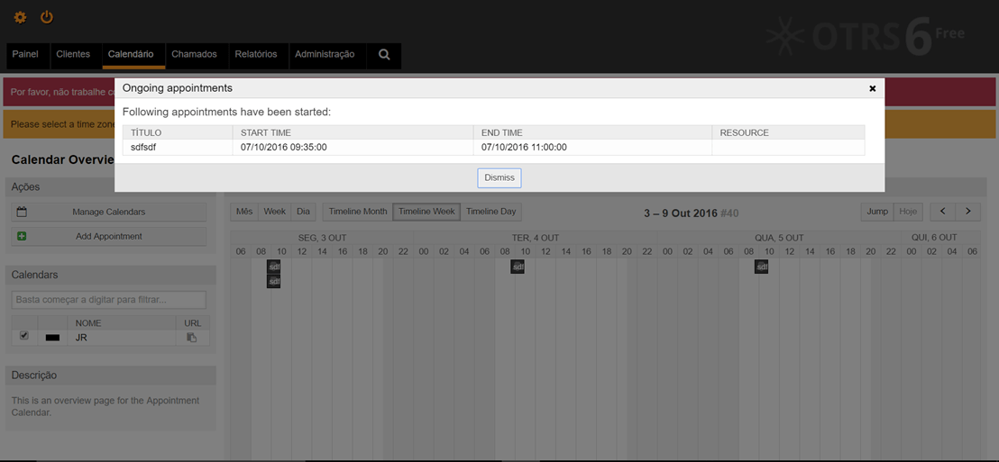Go to next week arrow
This screenshot has width=999, height=462.
968,212
